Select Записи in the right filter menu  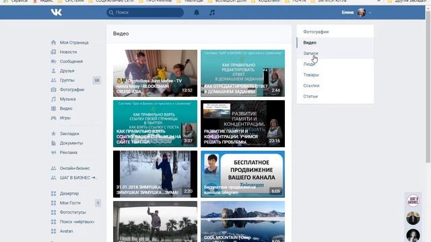click(335, 53)
